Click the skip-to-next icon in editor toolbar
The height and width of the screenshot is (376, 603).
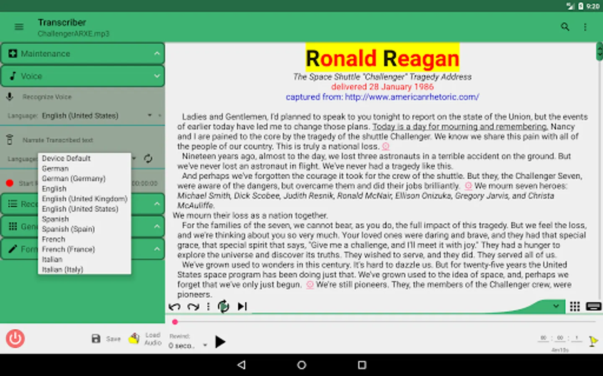(242, 307)
